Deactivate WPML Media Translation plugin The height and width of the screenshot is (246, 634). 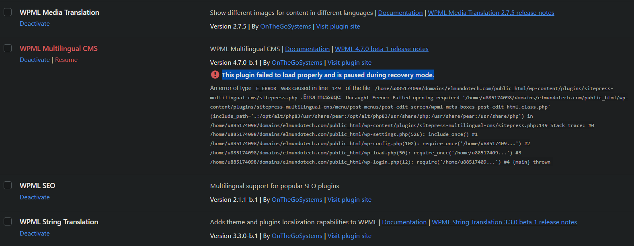tap(35, 24)
